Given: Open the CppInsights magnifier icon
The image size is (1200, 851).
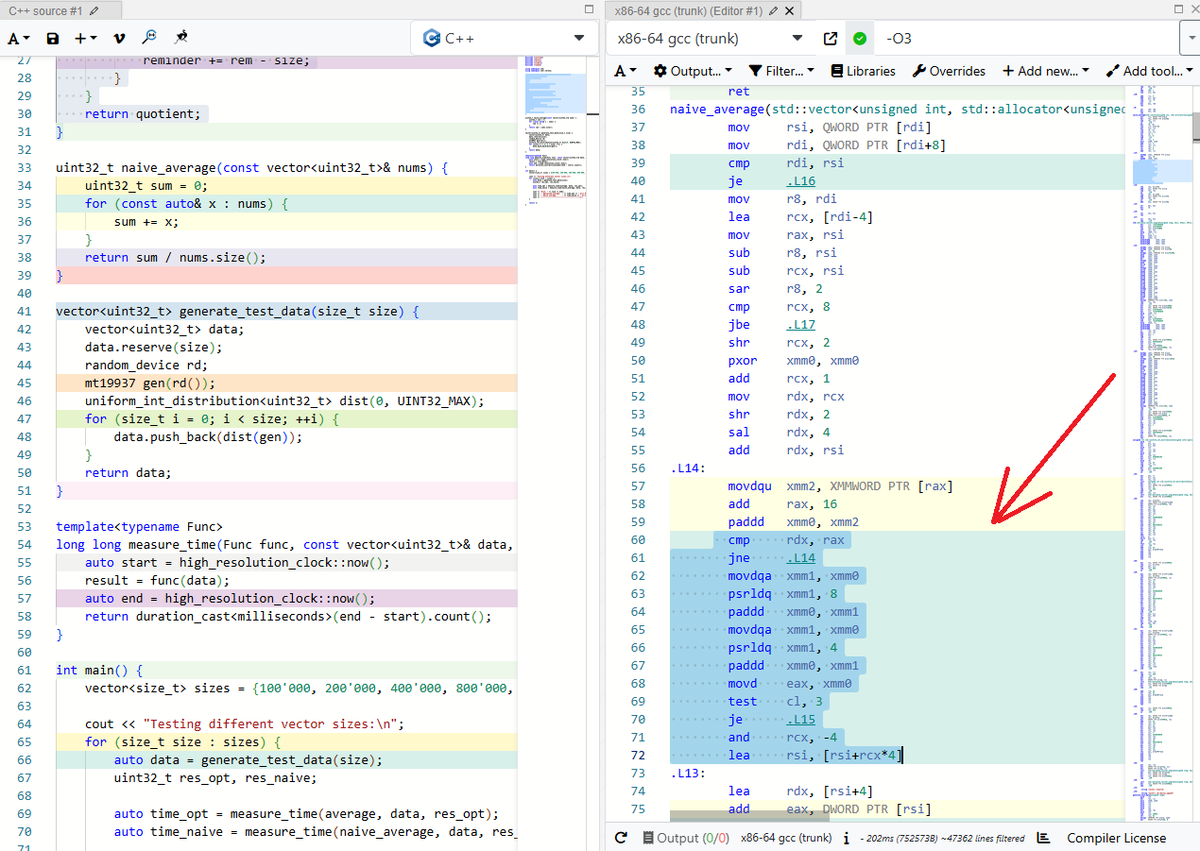Looking at the screenshot, I should (149, 38).
